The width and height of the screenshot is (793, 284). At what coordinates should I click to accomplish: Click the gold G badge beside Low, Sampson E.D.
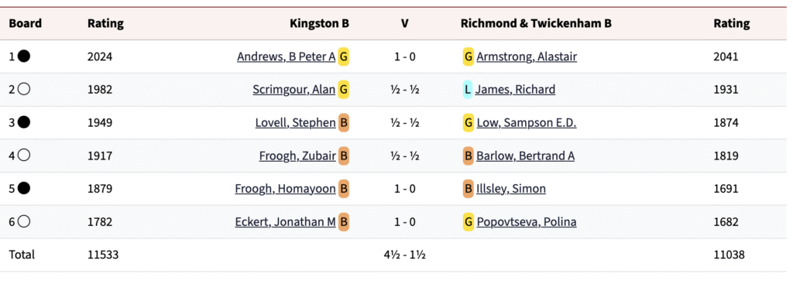tap(469, 122)
